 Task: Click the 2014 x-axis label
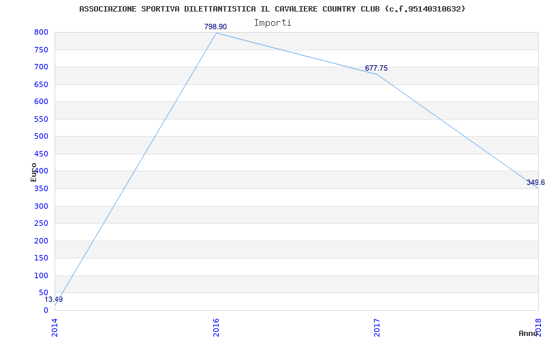(55, 328)
